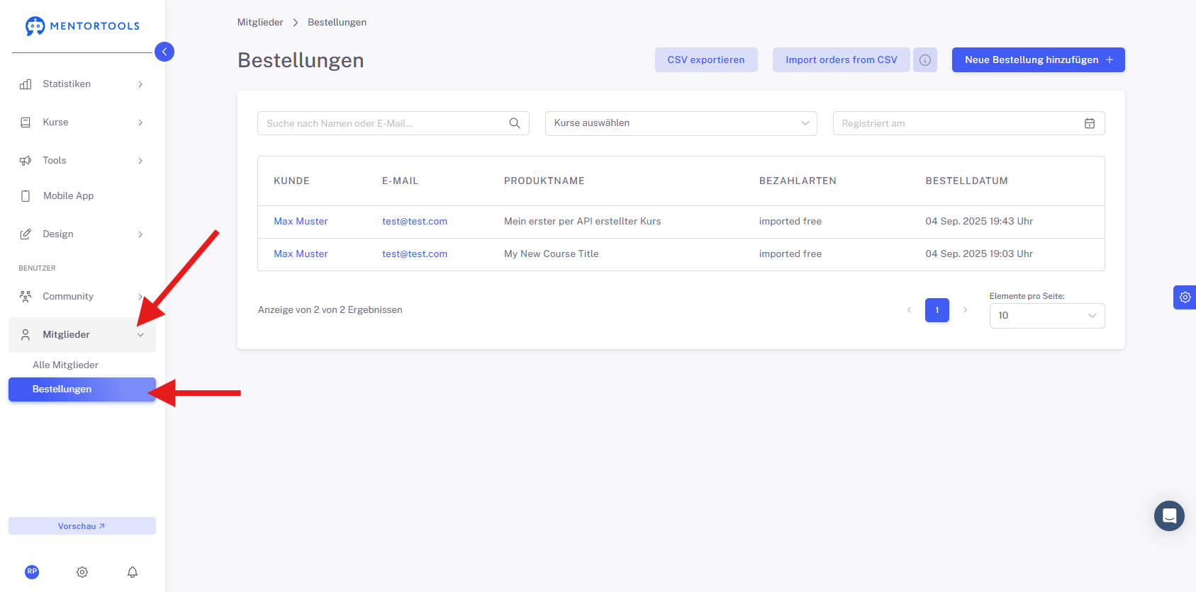The height and width of the screenshot is (592, 1196).
Task: Expand the Kurse menu
Action: [x=140, y=123]
